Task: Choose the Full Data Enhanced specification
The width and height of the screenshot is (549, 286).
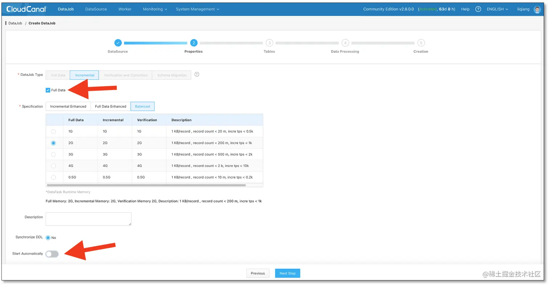Action: (x=110, y=106)
